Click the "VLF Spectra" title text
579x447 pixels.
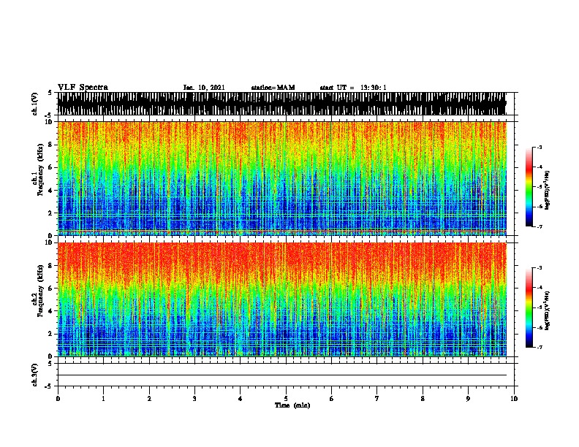tap(83, 87)
